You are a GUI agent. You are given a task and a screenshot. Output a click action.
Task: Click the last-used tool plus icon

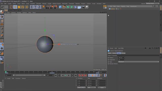tap(27, 7)
